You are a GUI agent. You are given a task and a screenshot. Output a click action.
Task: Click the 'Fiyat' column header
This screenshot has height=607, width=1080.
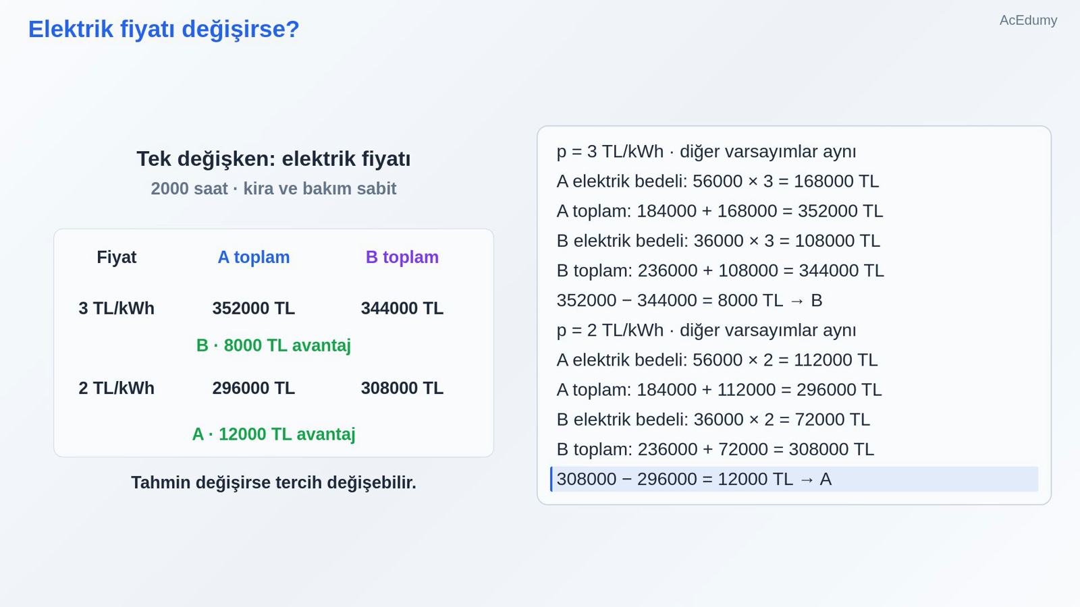coord(116,257)
